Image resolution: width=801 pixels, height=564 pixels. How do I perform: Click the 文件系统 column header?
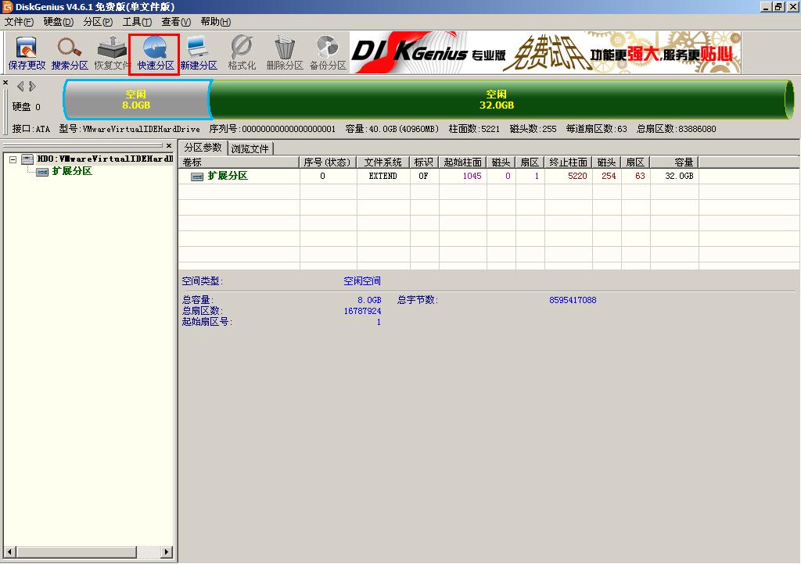point(383,162)
